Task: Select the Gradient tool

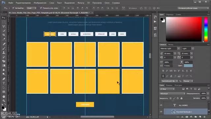Action: 4,65
